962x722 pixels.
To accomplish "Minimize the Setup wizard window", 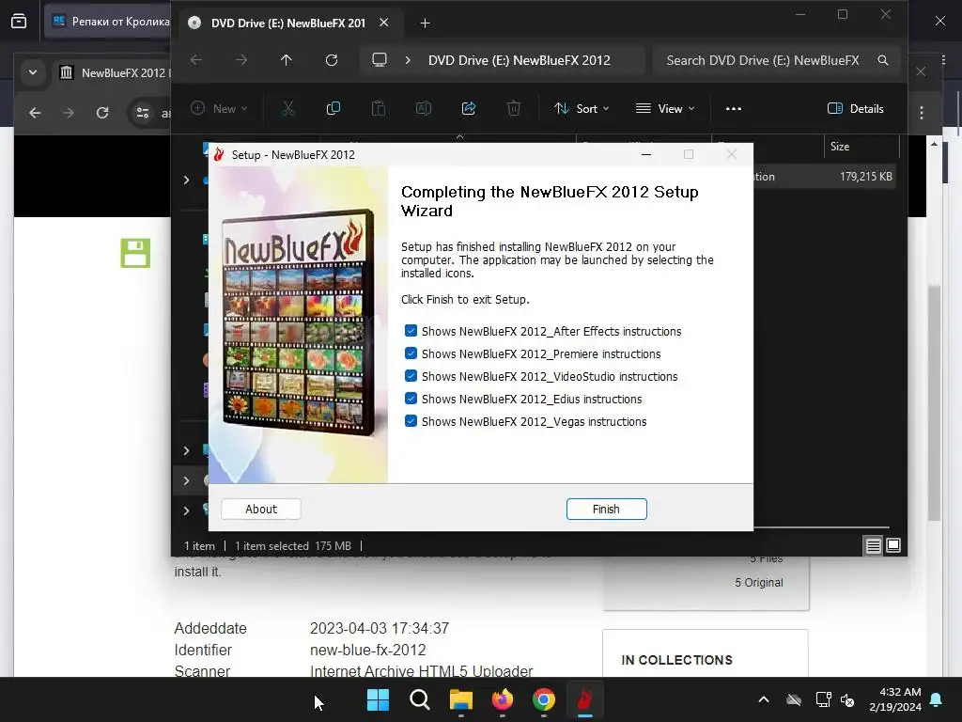I will [x=646, y=155].
